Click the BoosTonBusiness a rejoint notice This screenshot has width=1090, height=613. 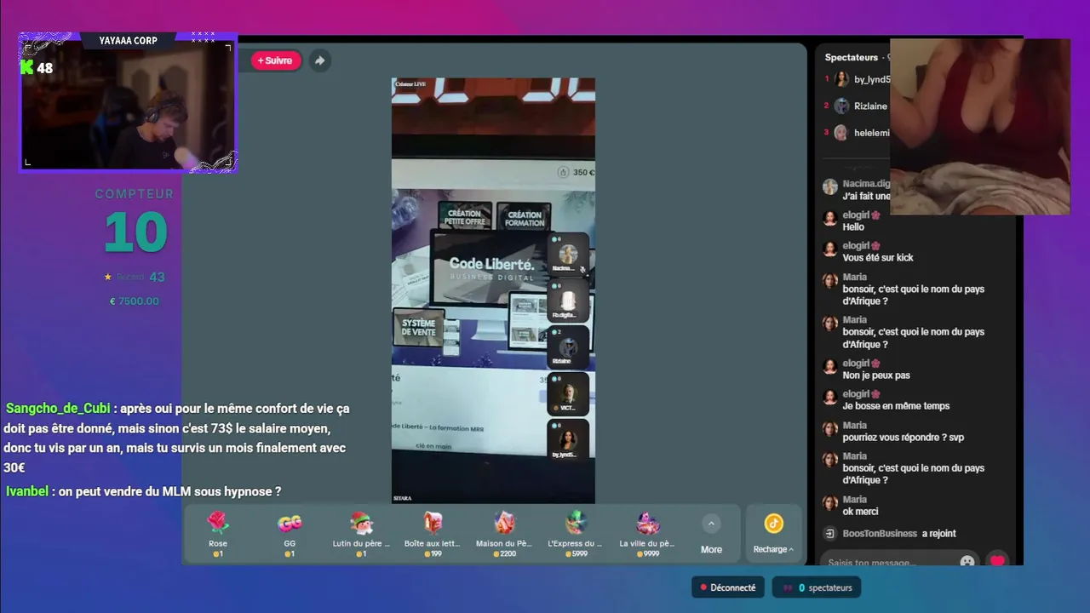point(899,533)
